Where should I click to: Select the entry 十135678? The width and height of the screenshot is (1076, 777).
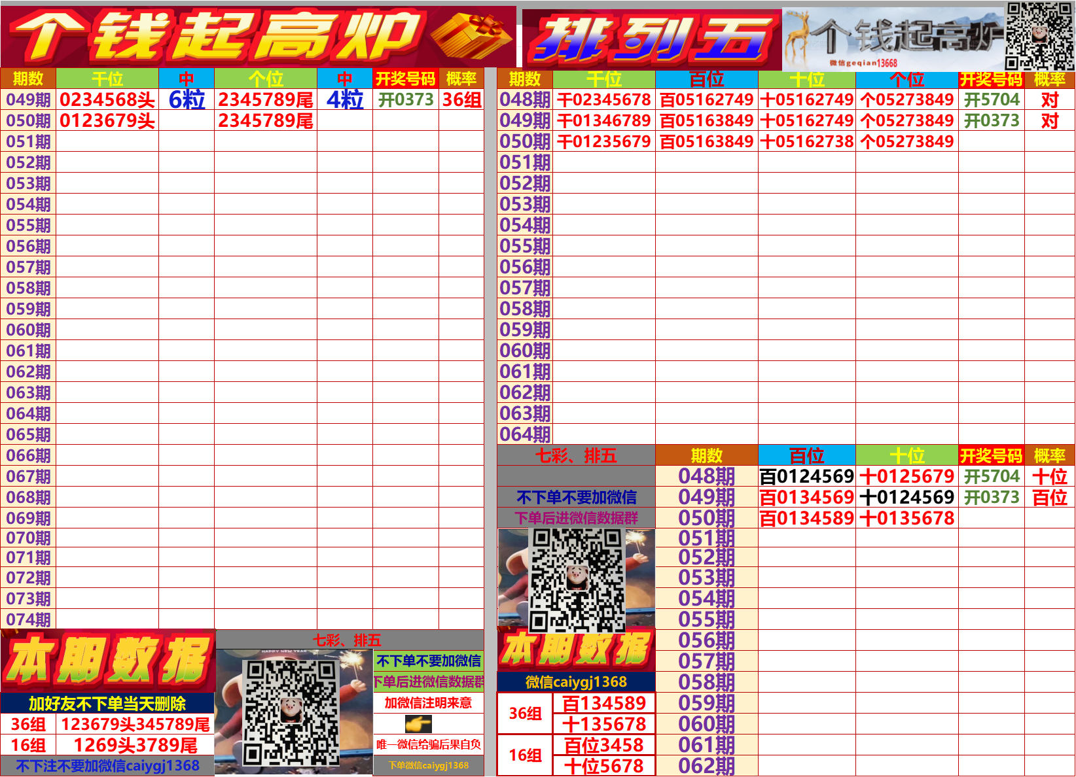click(x=604, y=724)
